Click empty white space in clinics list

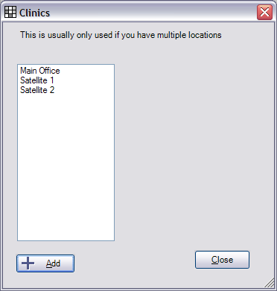[66, 166]
